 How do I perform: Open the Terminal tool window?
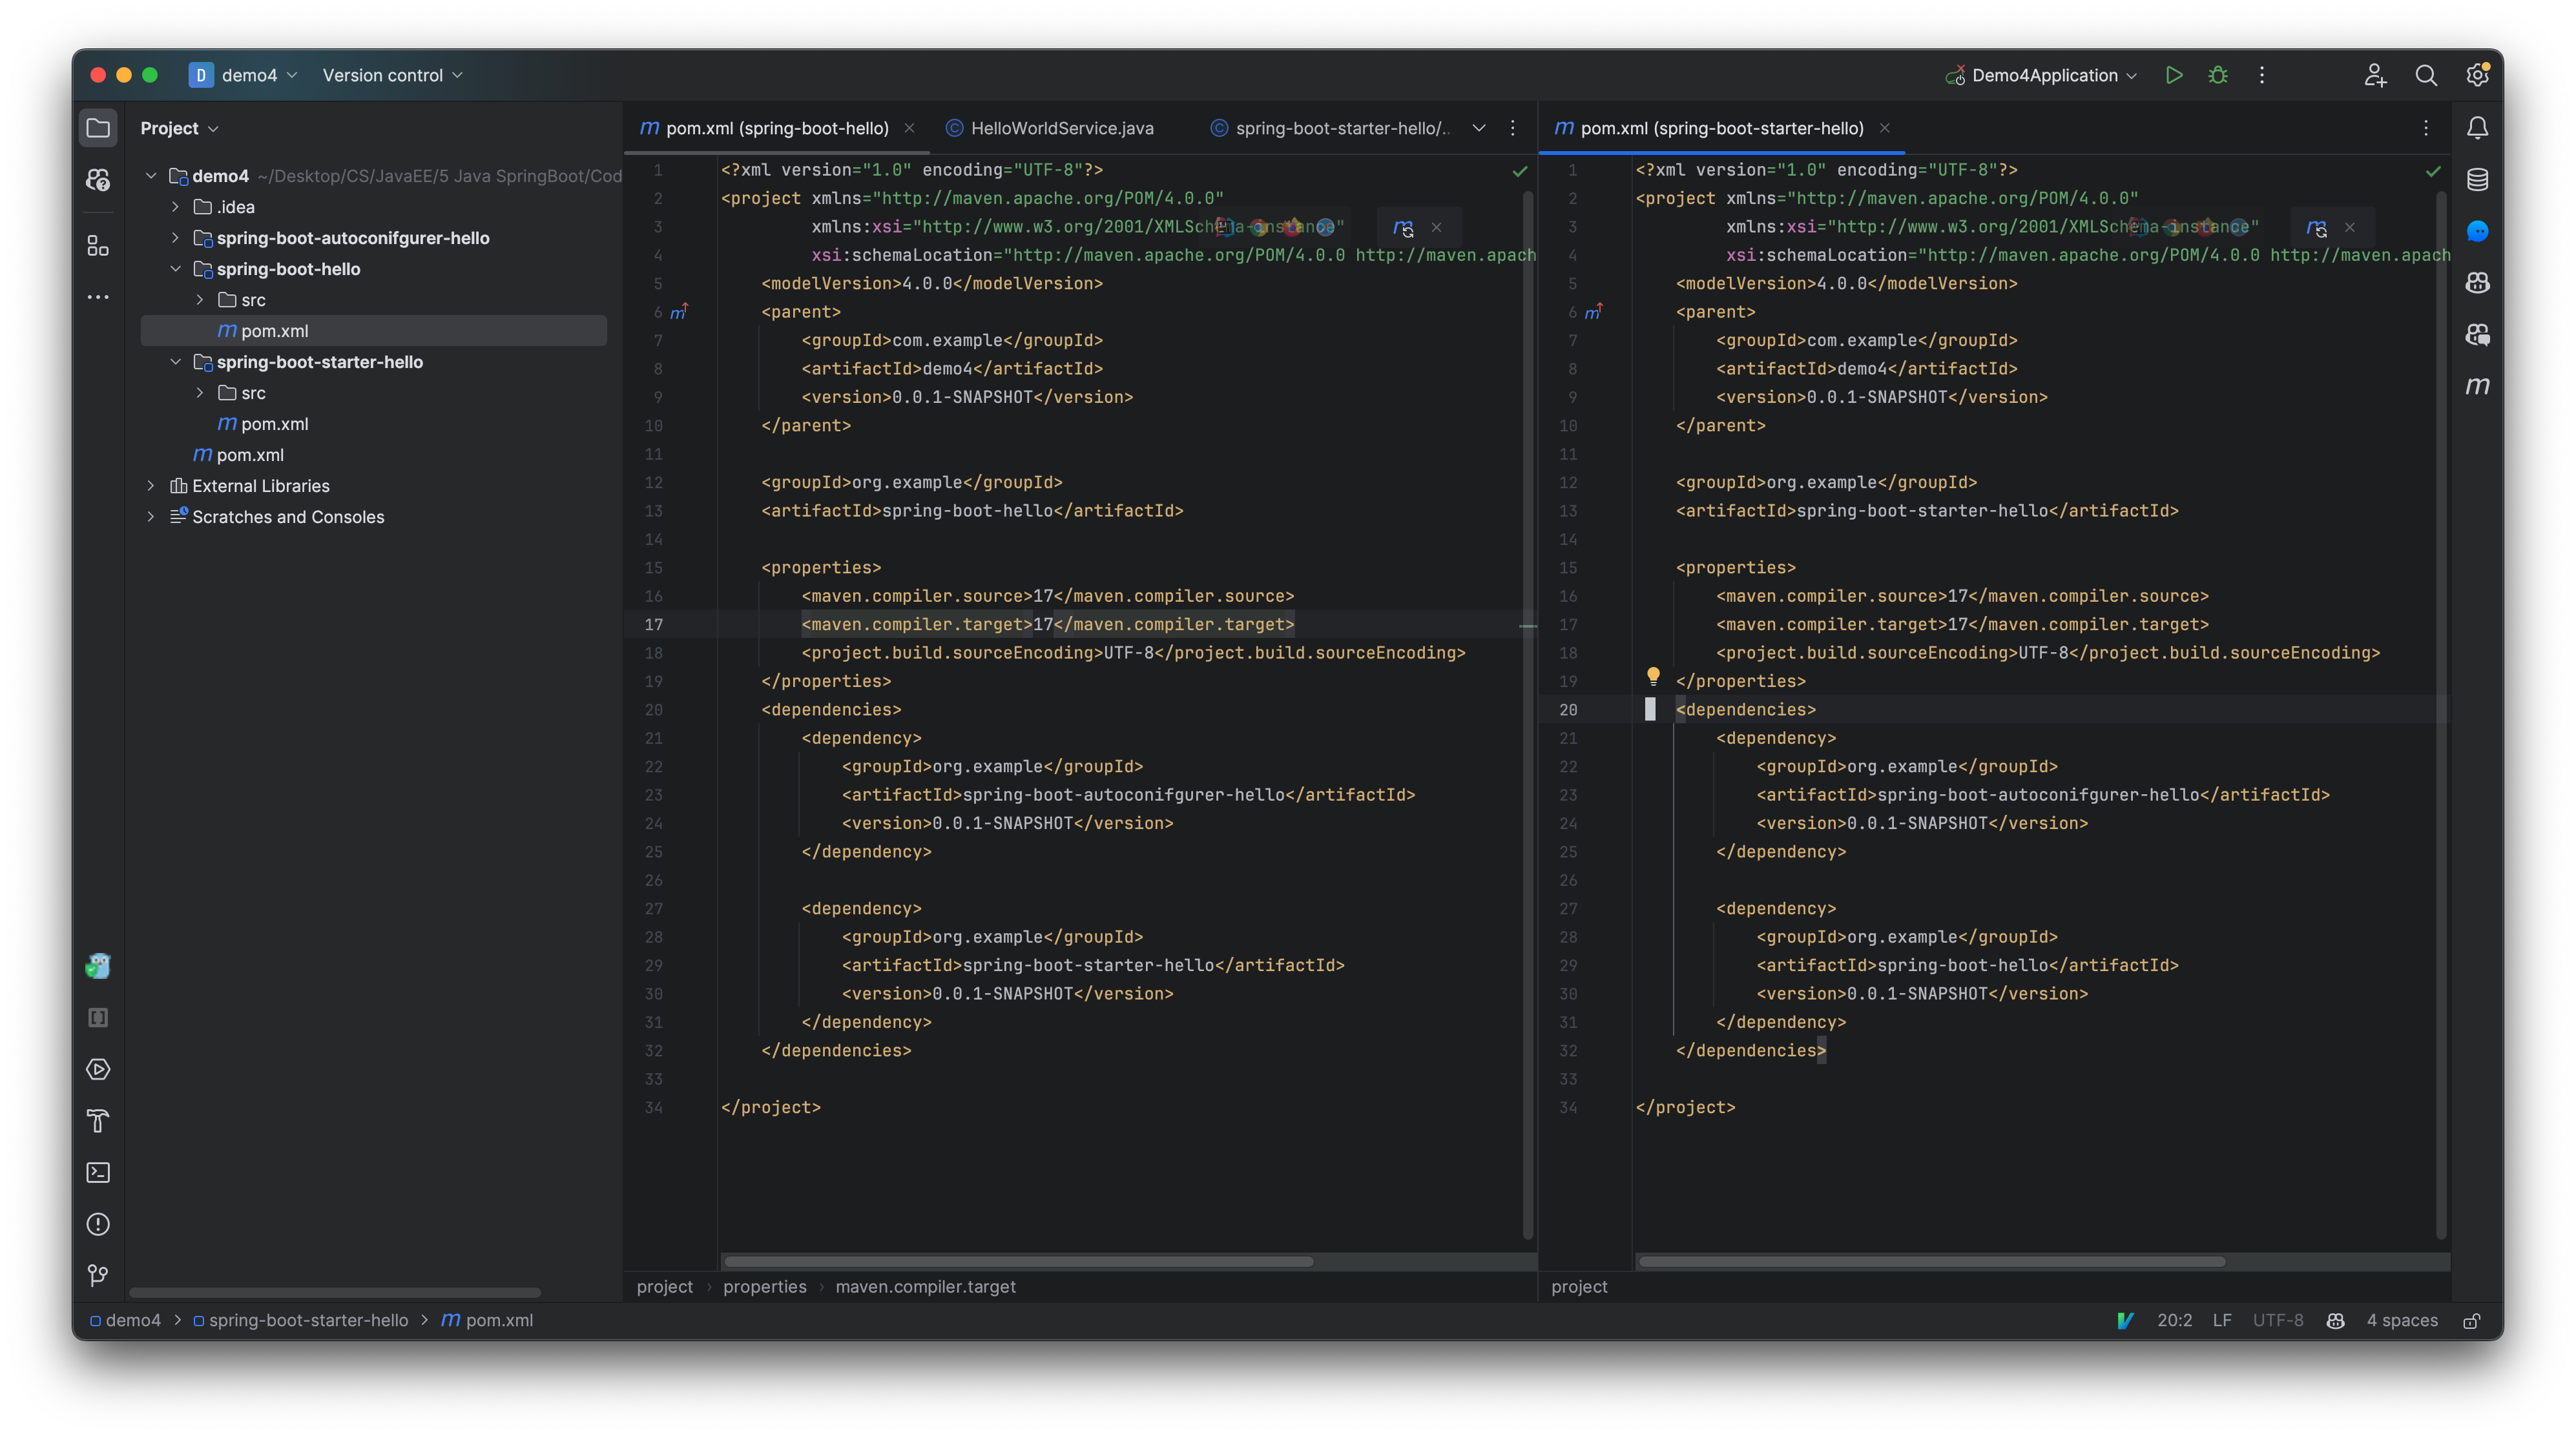click(98, 1172)
